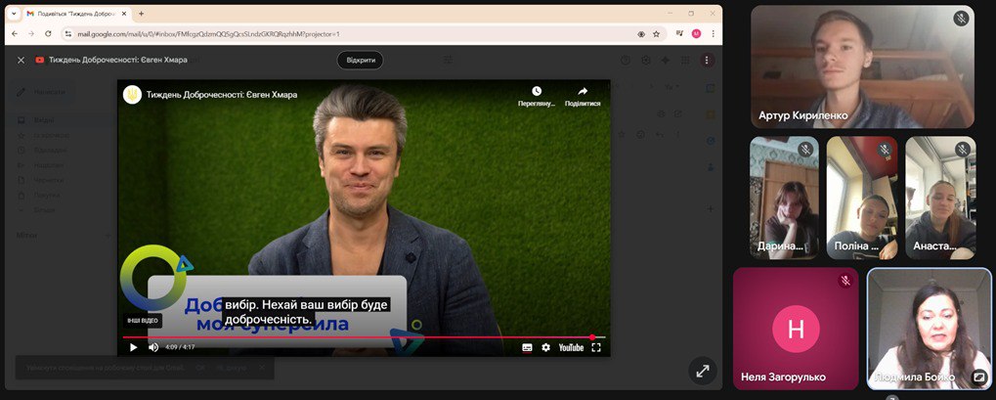
Task: Select Артур Кириленко's video tile
Action: (862, 67)
